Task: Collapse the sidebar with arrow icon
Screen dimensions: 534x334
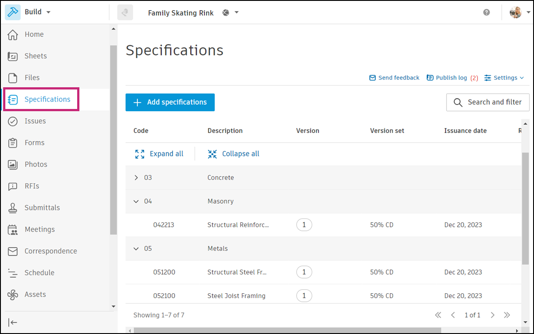Action: (x=13, y=322)
